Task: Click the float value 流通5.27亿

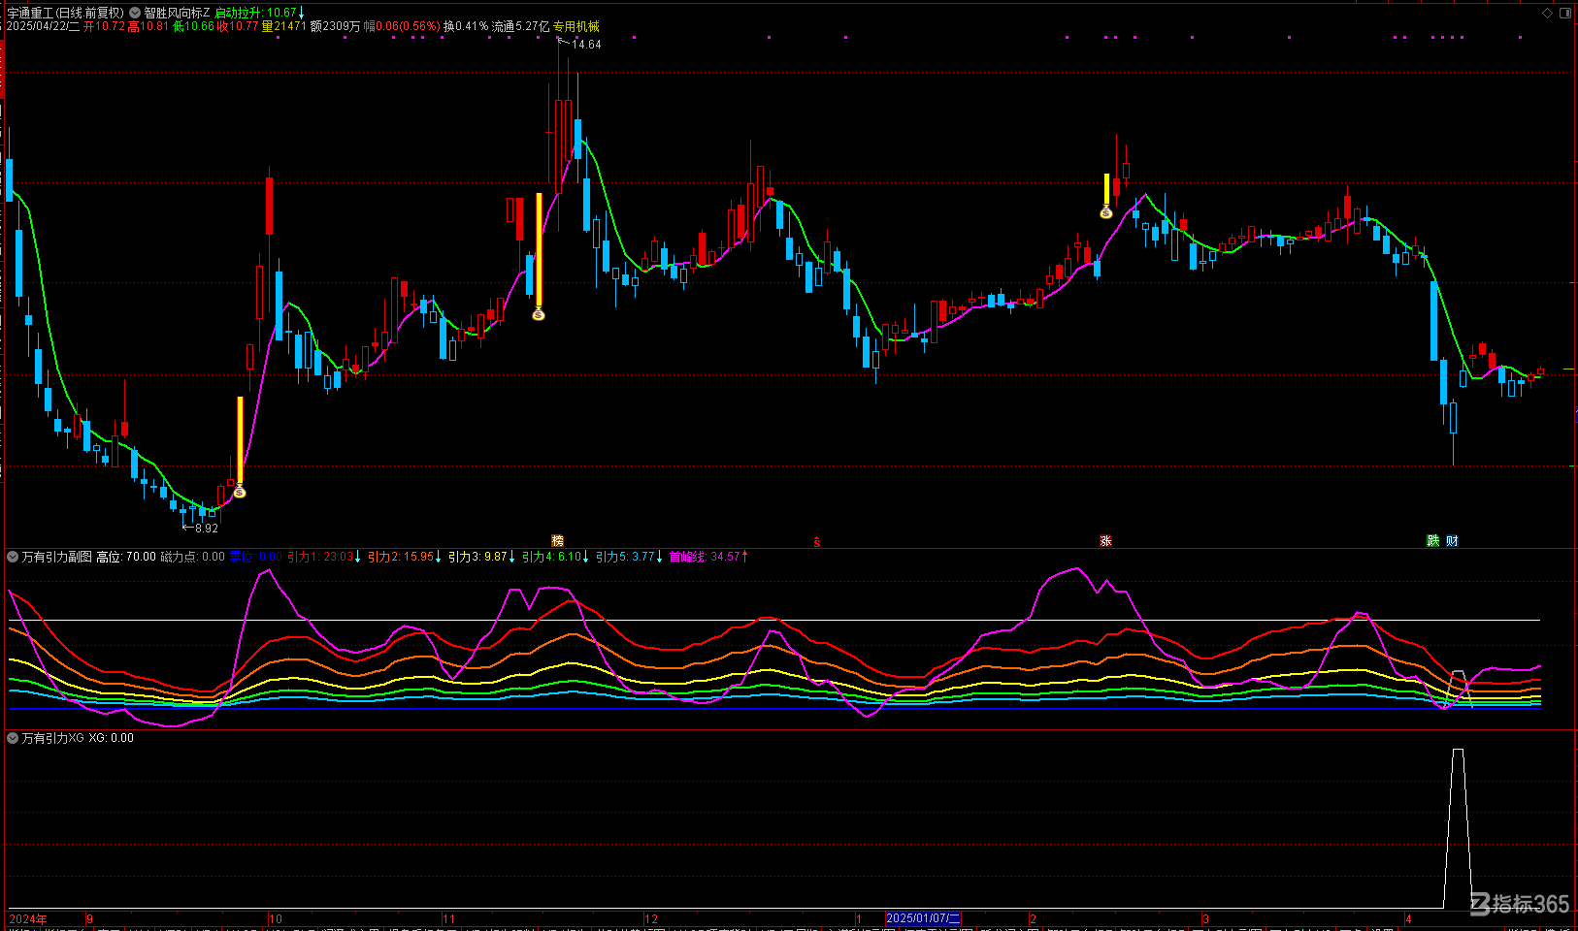Action: pos(520,26)
